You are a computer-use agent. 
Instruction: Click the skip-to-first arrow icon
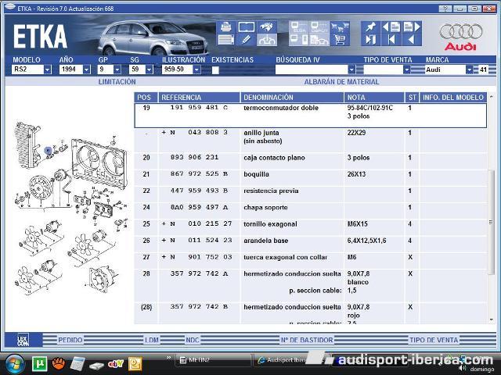coord(391,40)
